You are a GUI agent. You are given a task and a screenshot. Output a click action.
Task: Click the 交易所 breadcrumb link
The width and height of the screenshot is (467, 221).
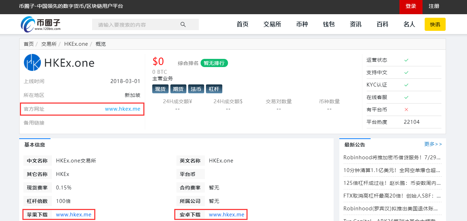49,44
